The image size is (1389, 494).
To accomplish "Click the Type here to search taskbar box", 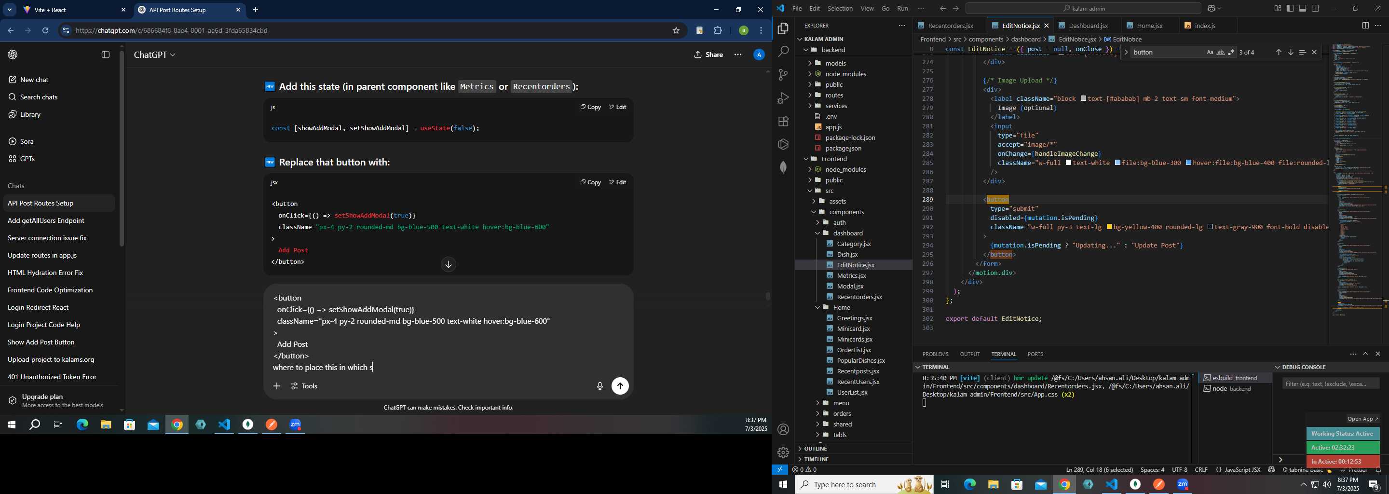I will coord(864,485).
